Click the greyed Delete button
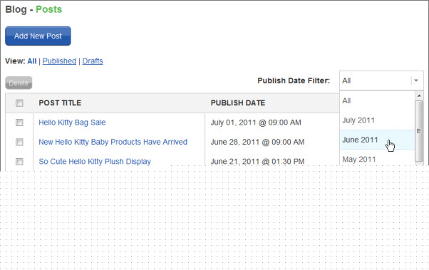Screen dimensions: 429x270 tap(19, 83)
